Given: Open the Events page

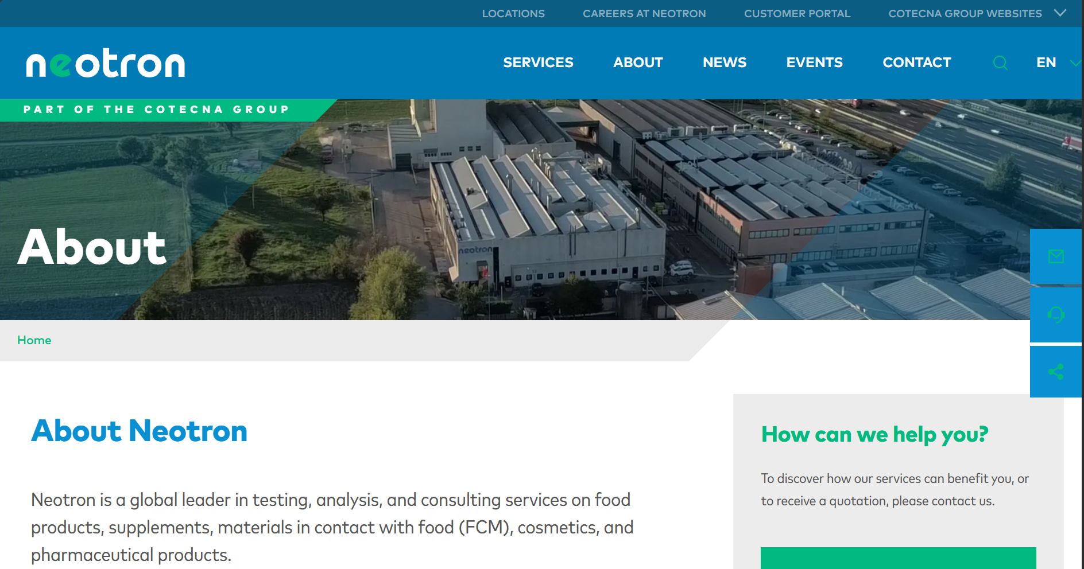Looking at the screenshot, I should pos(814,63).
